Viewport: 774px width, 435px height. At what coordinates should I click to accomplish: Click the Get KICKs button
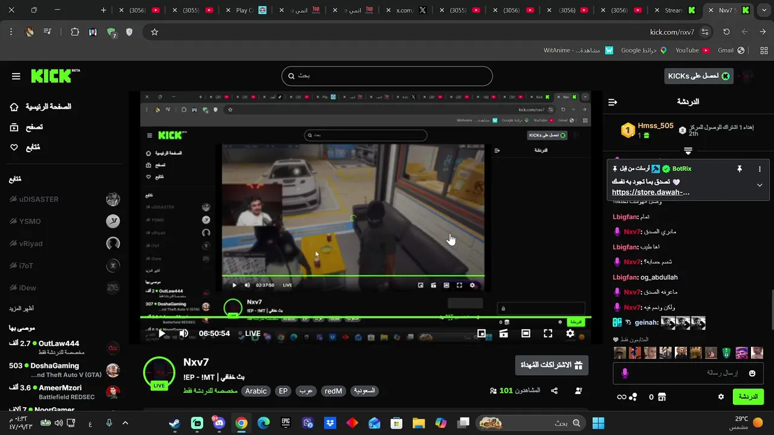[x=698, y=76]
